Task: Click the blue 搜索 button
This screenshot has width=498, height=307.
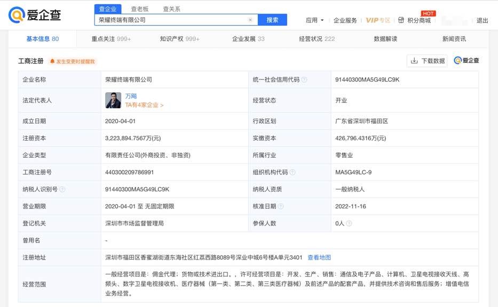Action: tap(273, 20)
